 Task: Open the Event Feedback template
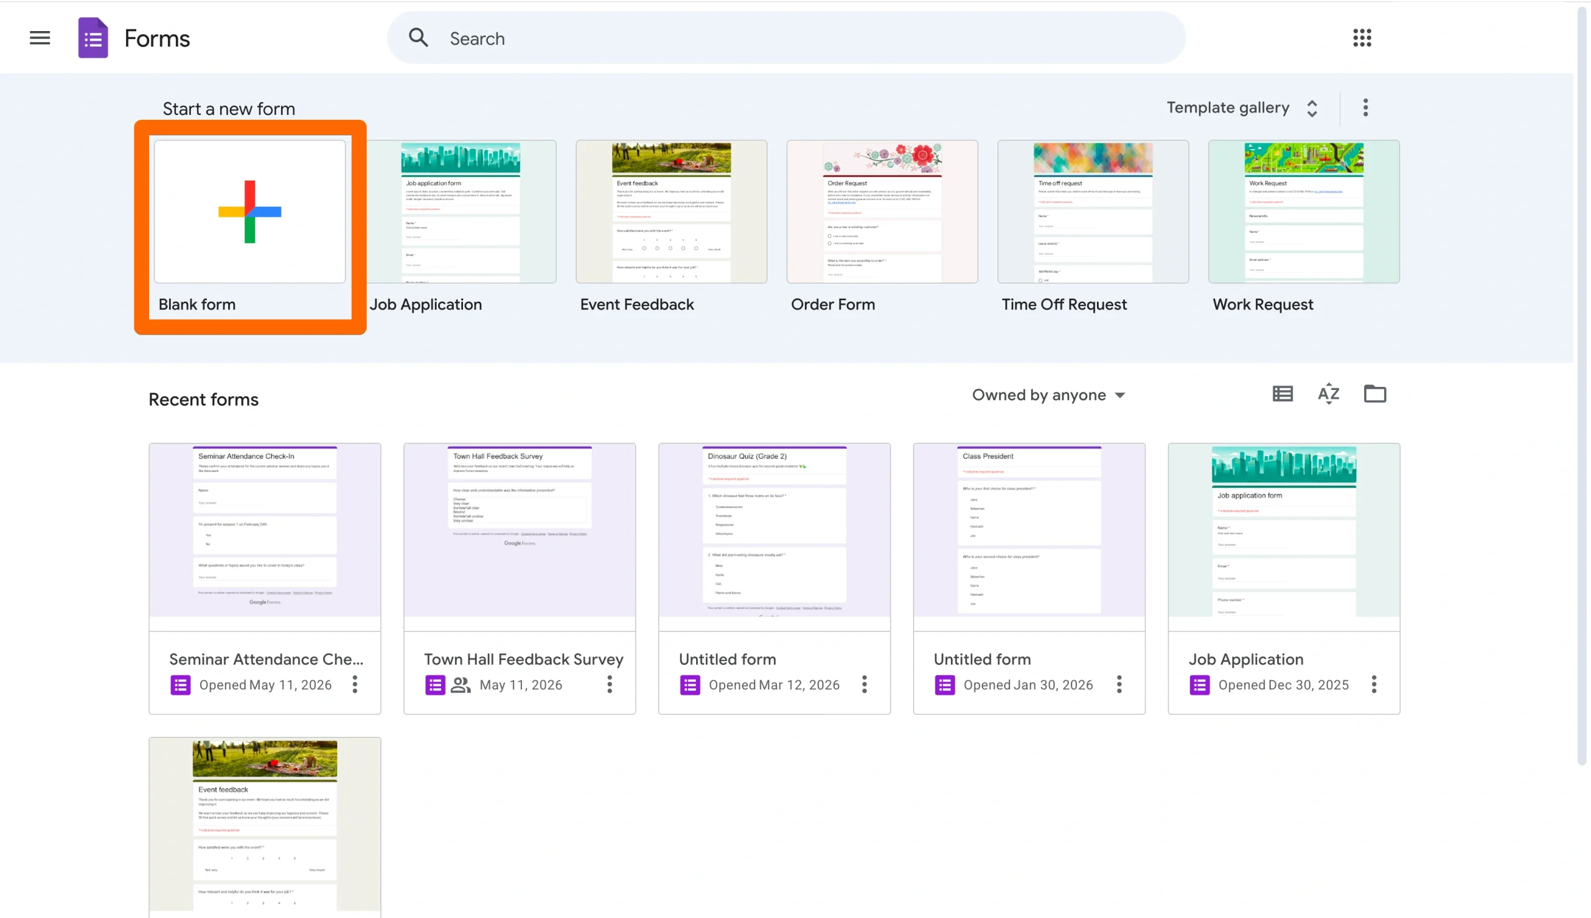671,212
